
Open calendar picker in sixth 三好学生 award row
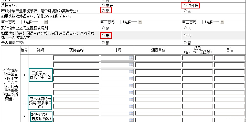131,93
